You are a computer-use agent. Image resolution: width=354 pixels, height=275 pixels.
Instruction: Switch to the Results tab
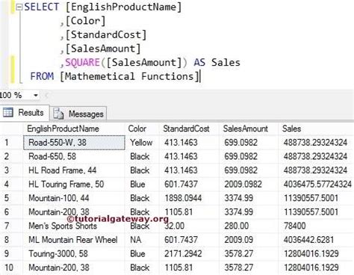coord(25,113)
